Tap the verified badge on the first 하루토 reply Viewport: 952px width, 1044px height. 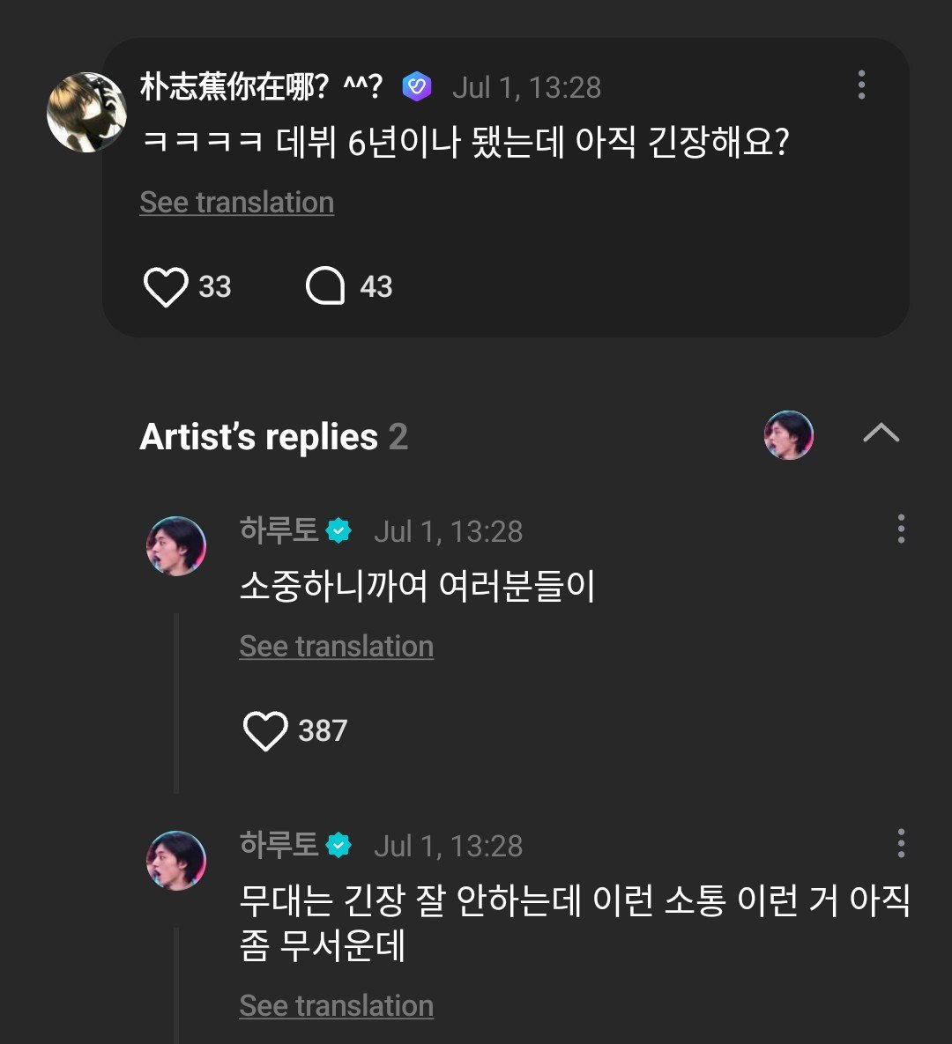pos(338,530)
